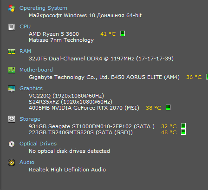208x190 pixels.
Task: Click the TS240GMTS820S SSD temperature indicator icon
Action: pos(183,132)
